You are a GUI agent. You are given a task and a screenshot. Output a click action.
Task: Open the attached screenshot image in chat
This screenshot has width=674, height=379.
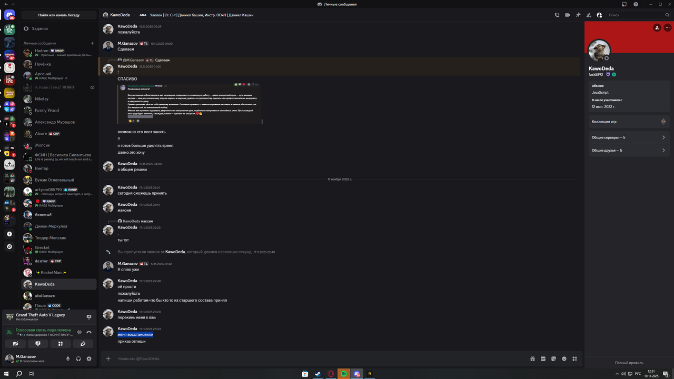(x=190, y=103)
